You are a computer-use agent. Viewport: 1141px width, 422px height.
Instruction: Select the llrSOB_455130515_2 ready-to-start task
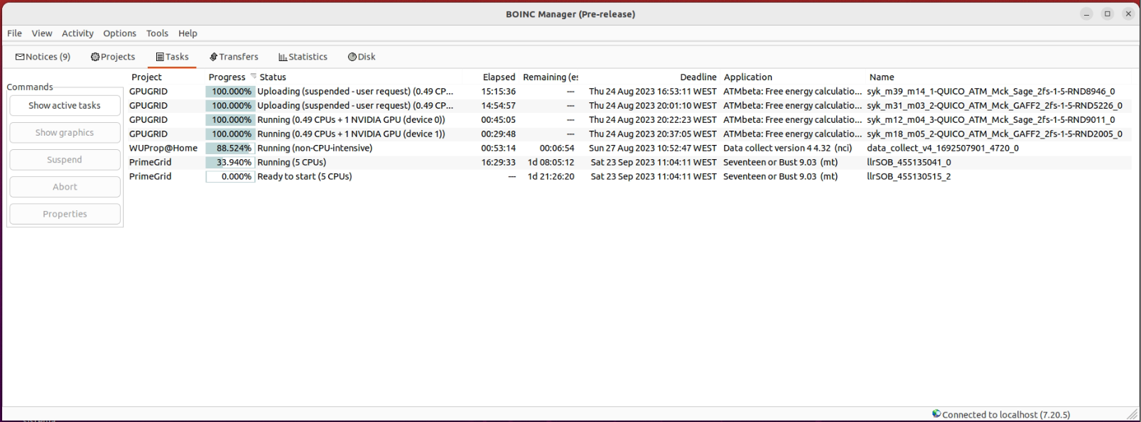click(908, 176)
